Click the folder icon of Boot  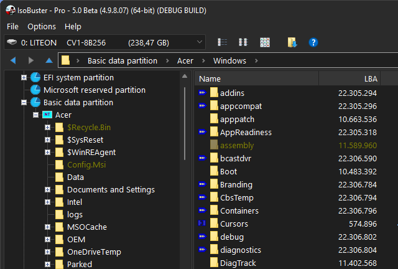click(x=214, y=171)
